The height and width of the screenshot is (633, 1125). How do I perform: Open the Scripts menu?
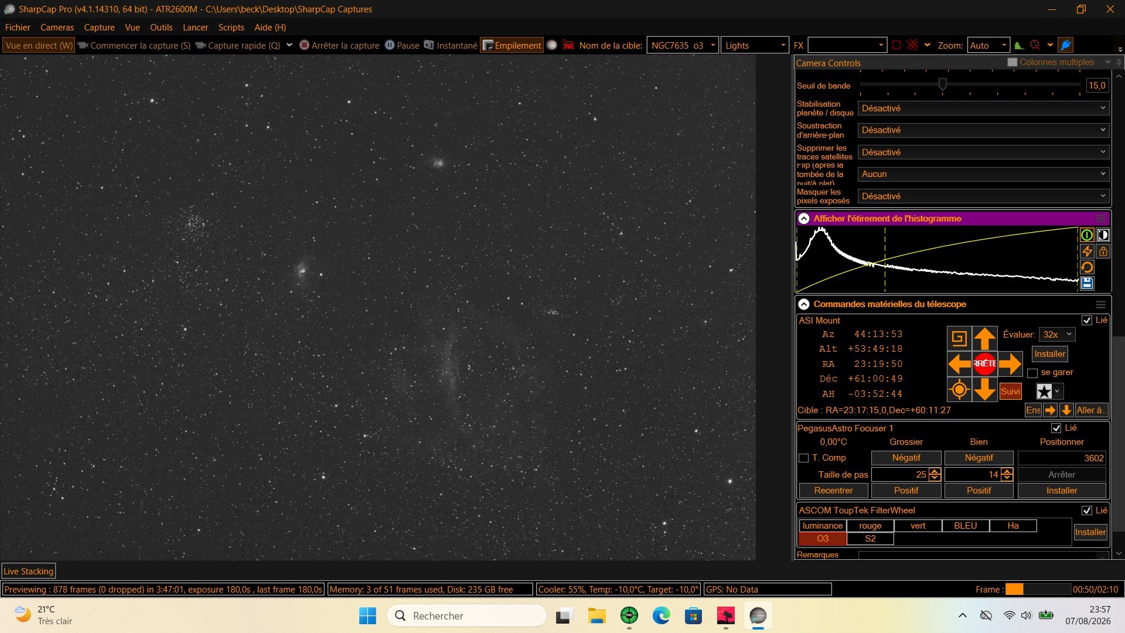point(231,28)
